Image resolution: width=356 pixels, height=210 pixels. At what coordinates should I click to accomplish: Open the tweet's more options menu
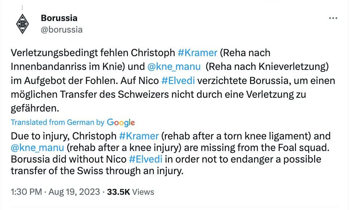click(x=333, y=18)
